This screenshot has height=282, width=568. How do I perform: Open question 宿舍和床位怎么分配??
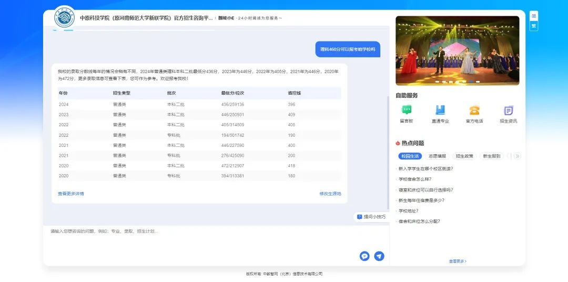[419, 221]
